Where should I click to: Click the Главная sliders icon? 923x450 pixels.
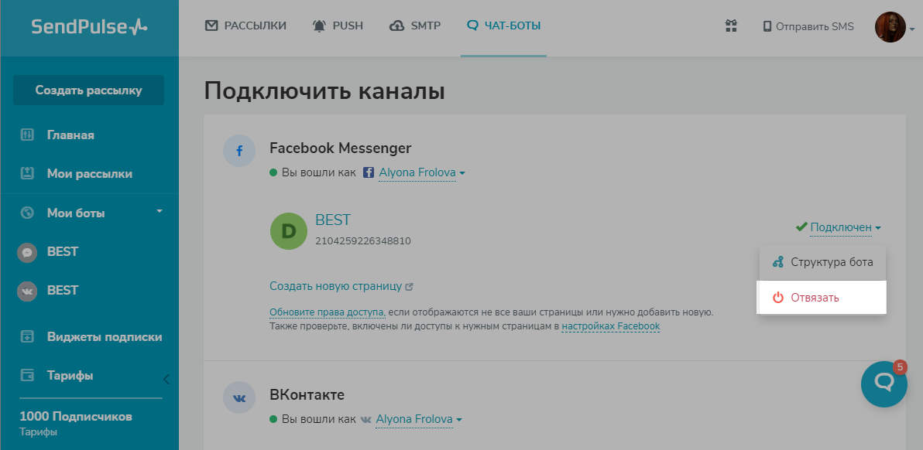tap(27, 135)
